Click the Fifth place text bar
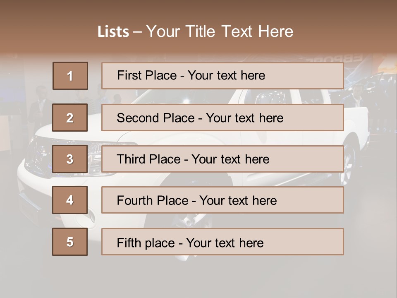397x298 pixels. click(x=222, y=242)
